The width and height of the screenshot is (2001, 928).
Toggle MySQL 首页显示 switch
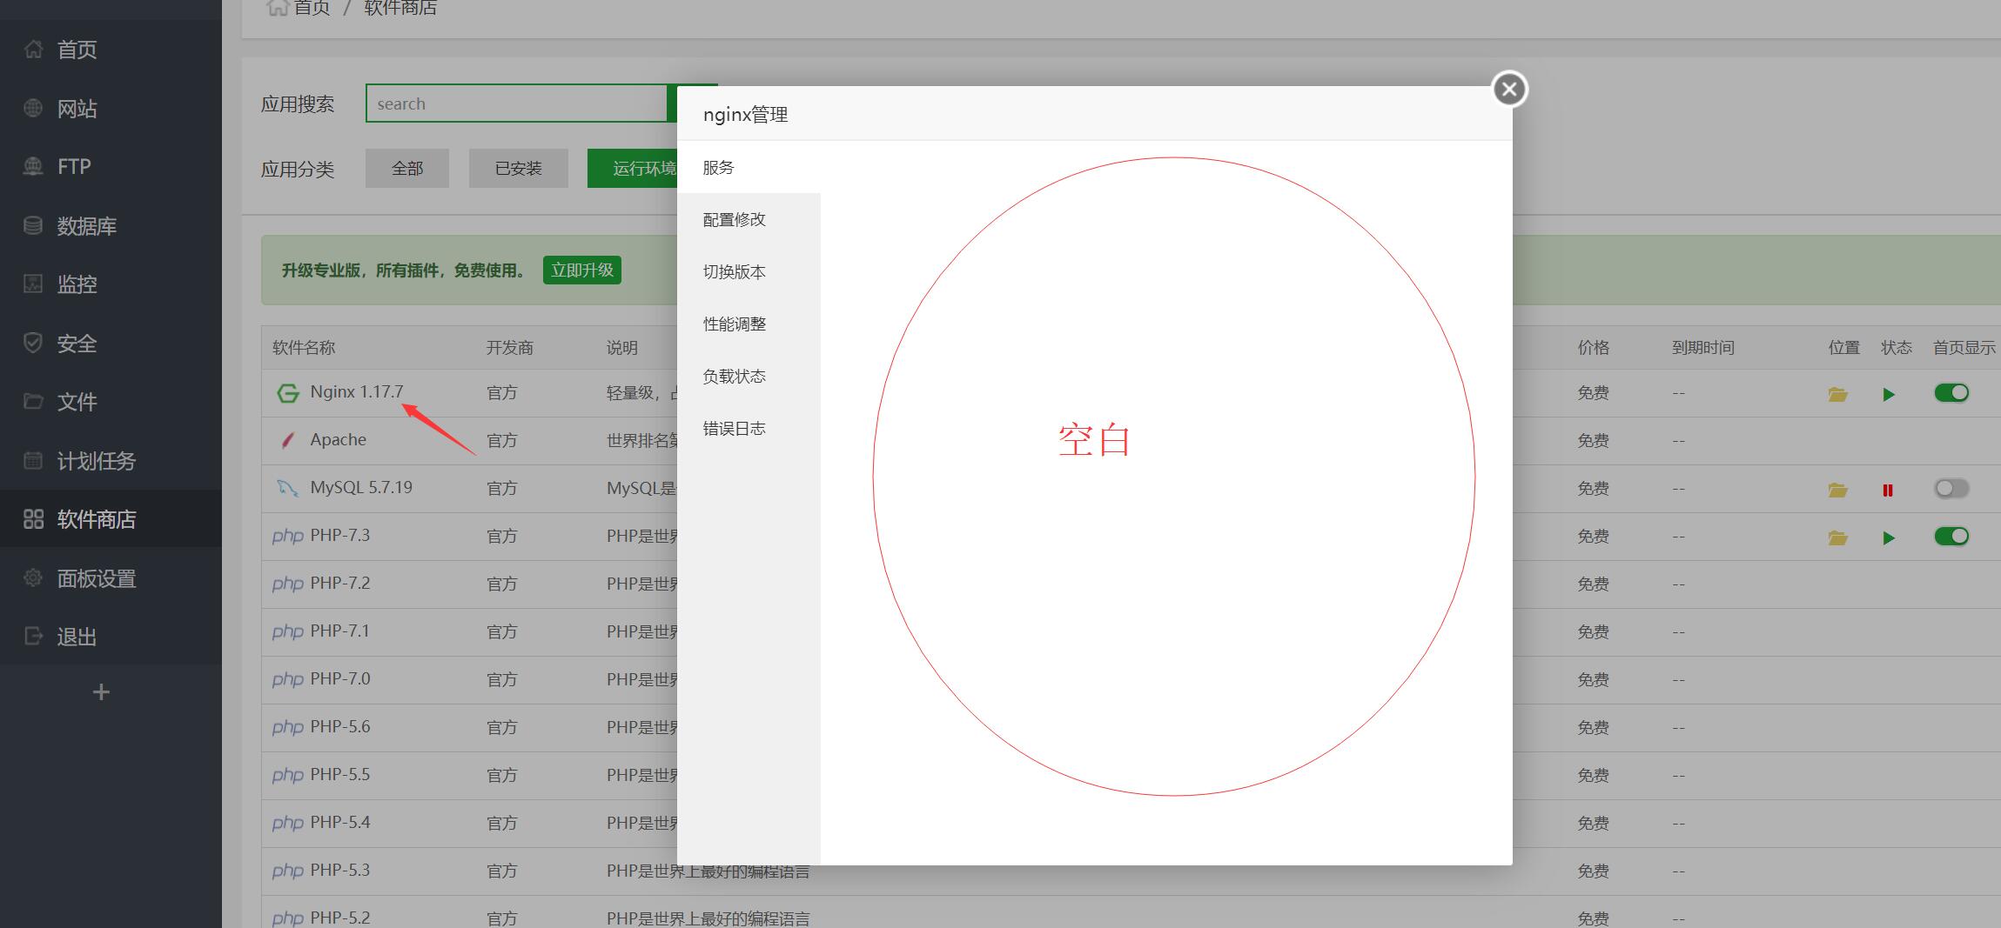pos(1951,489)
